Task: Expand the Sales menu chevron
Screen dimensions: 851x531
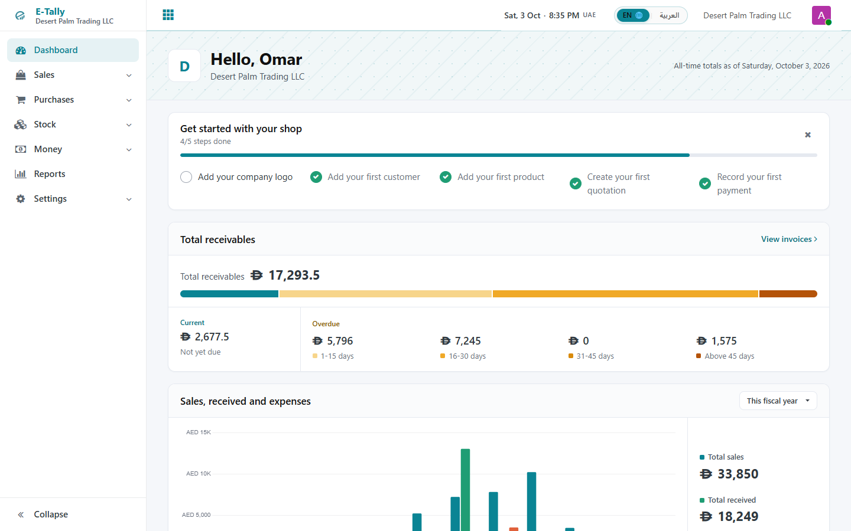Action: [129, 76]
